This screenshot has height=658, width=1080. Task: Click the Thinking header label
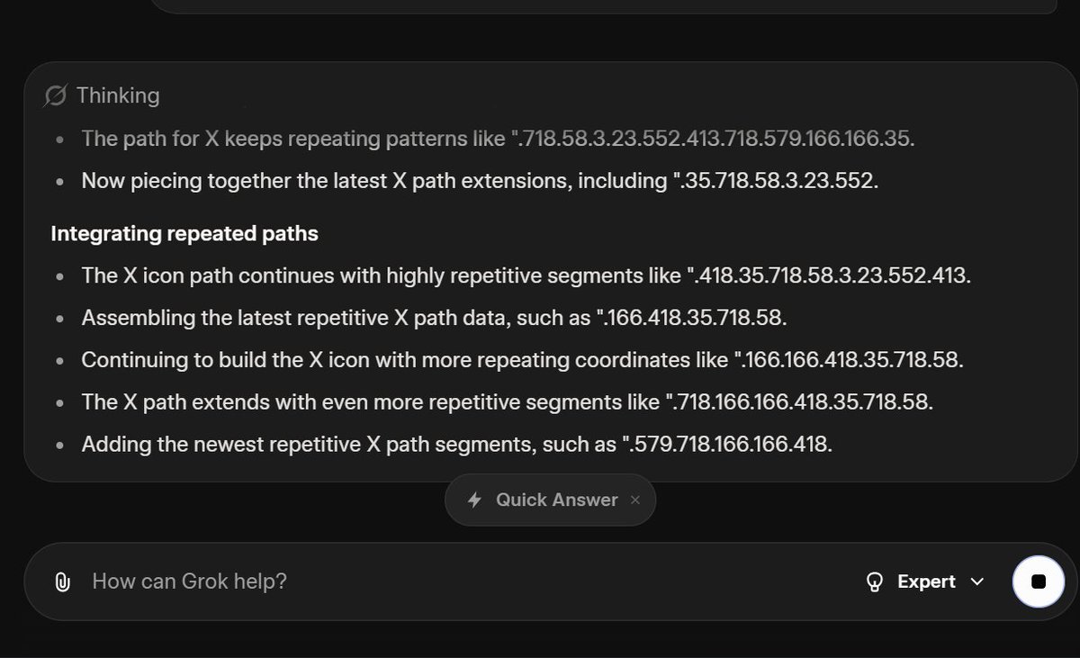pos(118,95)
